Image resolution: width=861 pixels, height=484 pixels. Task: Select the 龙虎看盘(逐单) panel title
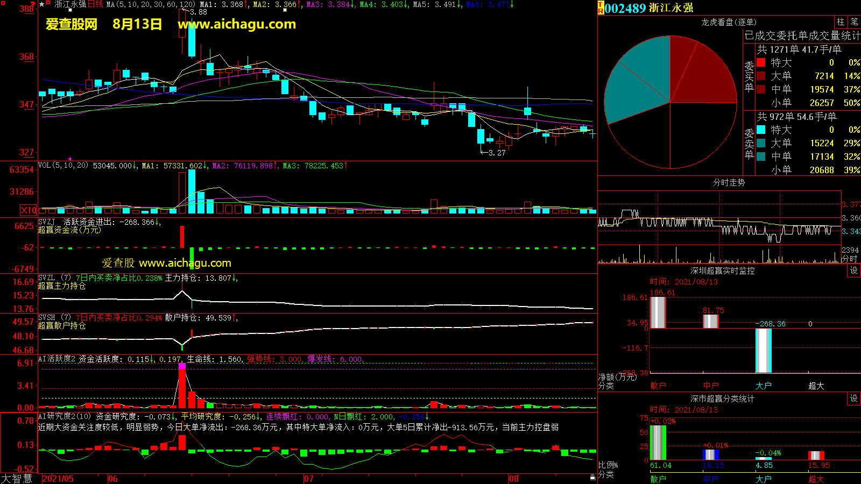(x=729, y=22)
